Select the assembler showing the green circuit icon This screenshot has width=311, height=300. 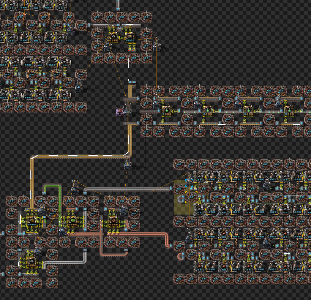(x=72, y=221)
